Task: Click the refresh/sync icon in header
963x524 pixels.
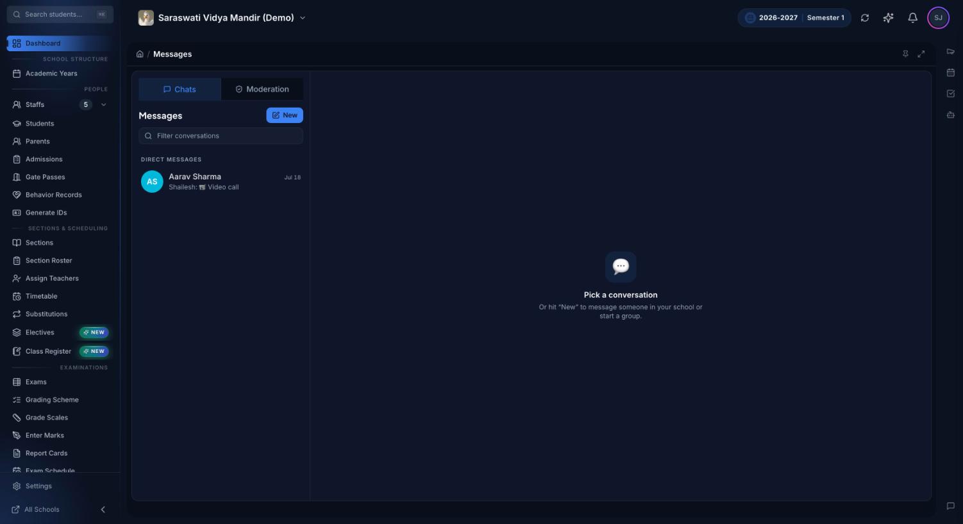Action: pos(865,18)
